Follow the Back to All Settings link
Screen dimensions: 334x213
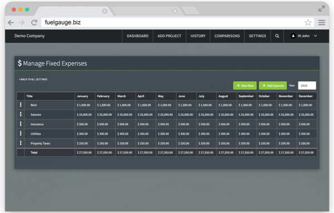click(x=33, y=80)
